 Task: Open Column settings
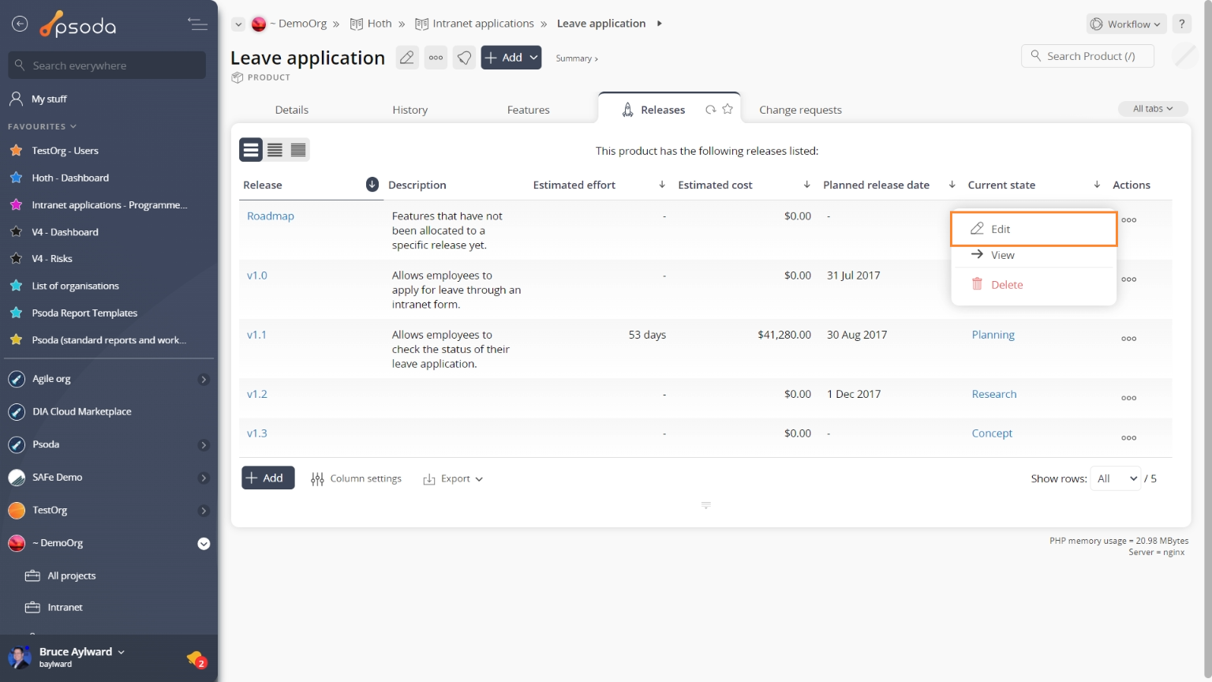356,478
